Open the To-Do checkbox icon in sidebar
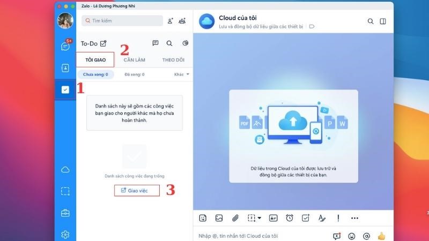Screen dimensions: 429x241 coord(65,90)
